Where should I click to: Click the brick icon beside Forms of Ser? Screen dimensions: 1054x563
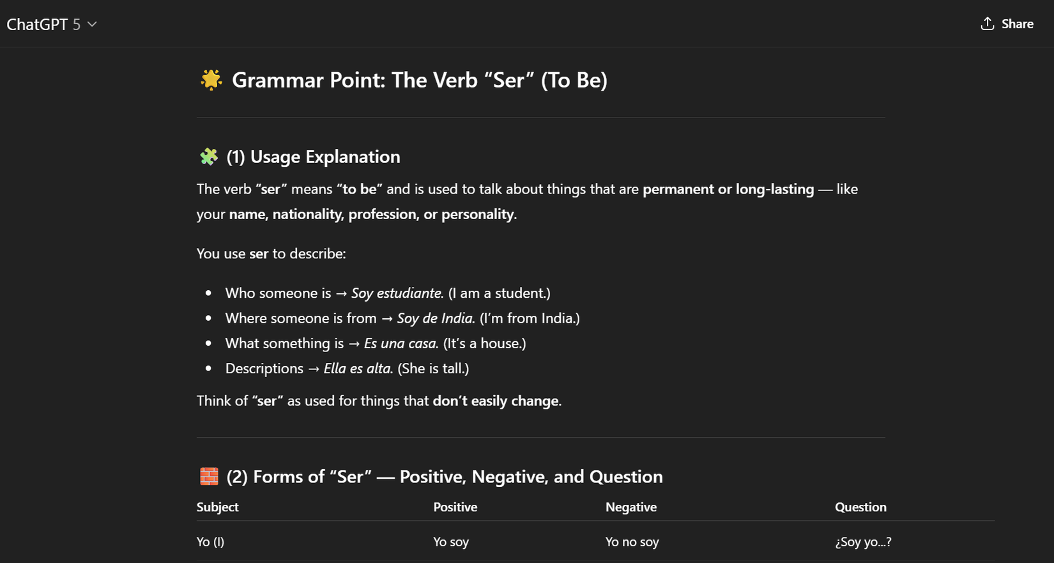coord(208,476)
